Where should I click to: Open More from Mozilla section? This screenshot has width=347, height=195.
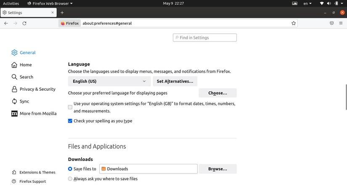(x=38, y=113)
